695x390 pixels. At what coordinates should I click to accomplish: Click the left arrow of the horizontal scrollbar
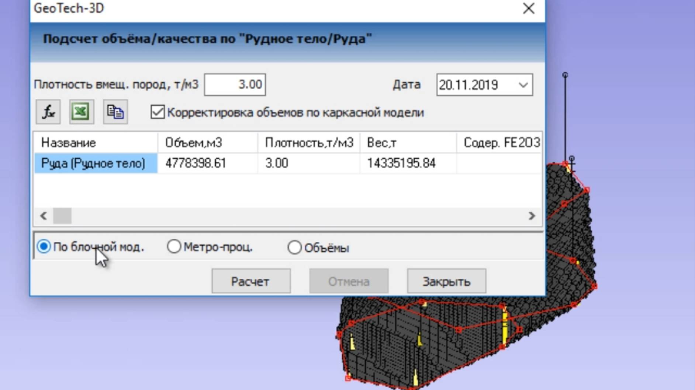43,216
